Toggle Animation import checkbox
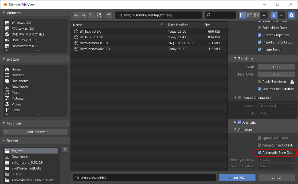 (240, 123)
